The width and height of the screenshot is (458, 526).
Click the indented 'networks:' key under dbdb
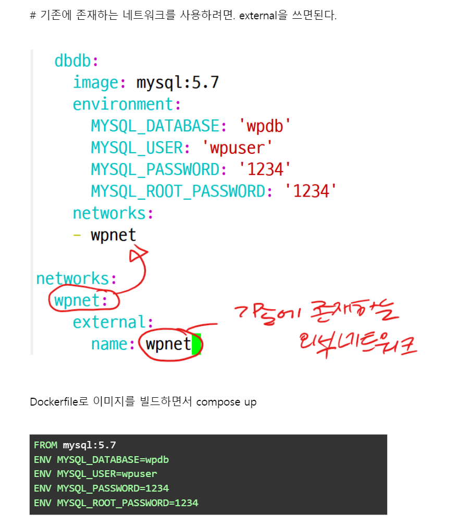click(x=113, y=213)
